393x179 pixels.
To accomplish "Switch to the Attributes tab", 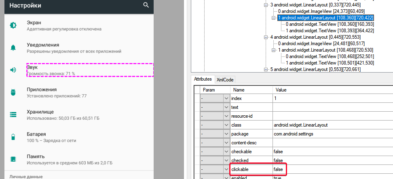I will pyautogui.click(x=203, y=79).
